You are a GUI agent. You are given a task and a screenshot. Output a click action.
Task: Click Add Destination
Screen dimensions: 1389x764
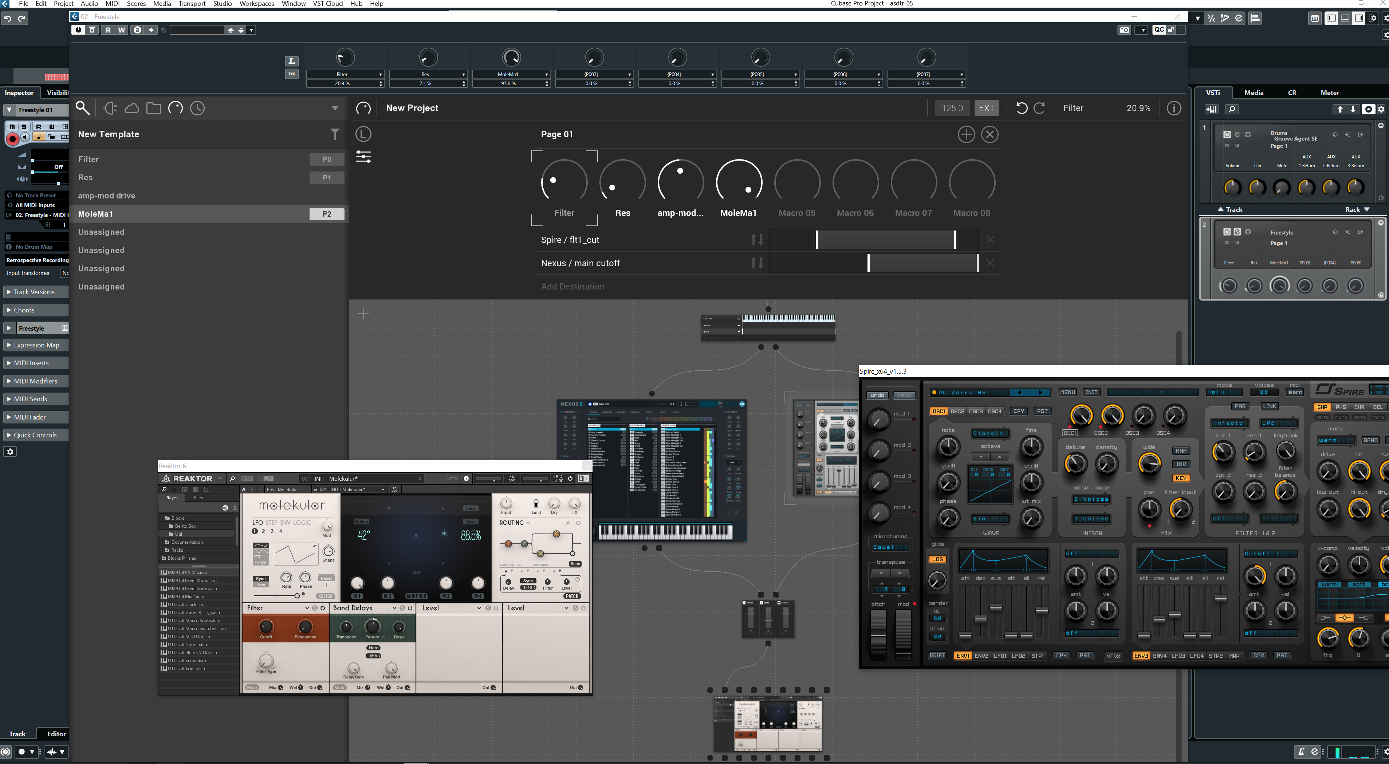(x=572, y=286)
